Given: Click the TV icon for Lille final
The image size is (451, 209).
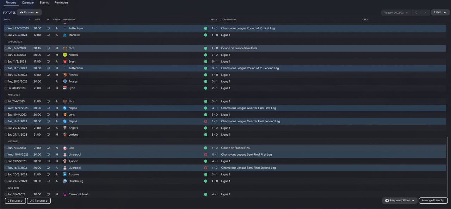Looking at the screenshot, I should click(x=48, y=148).
